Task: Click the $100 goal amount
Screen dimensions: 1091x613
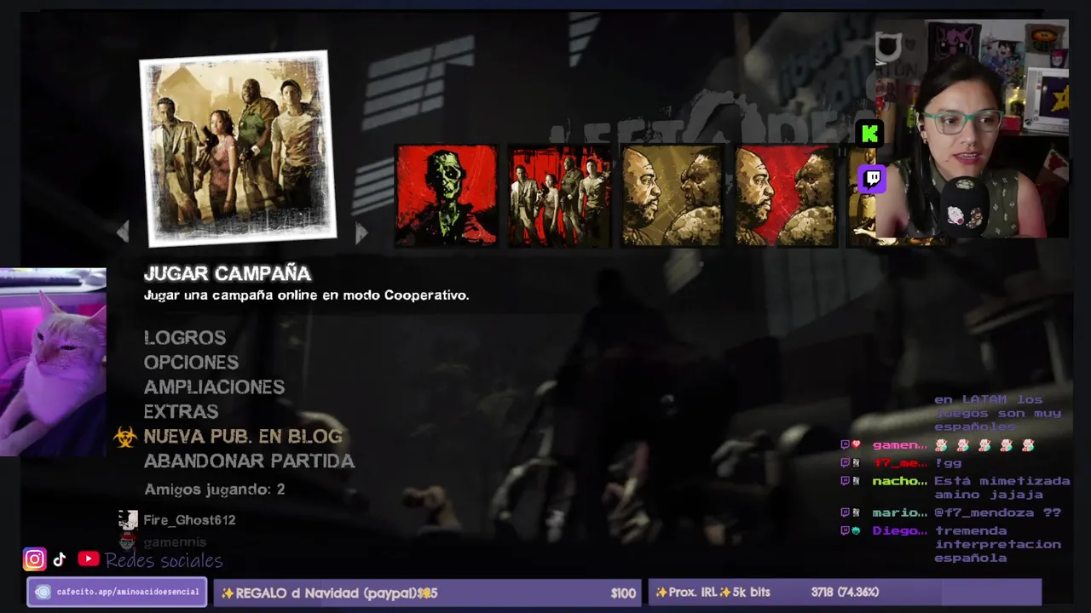Action: point(623,593)
